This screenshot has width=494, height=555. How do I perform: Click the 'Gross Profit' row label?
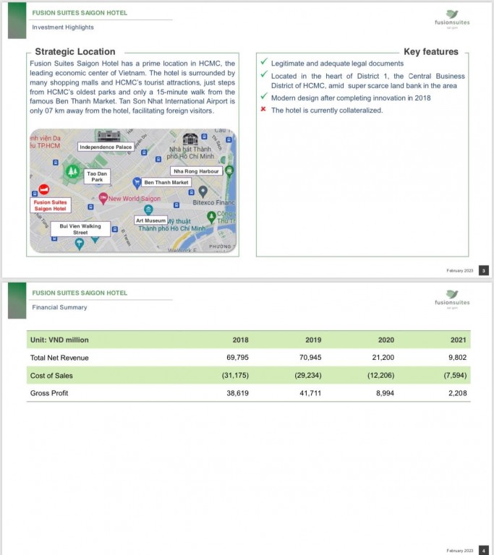(x=49, y=393)
